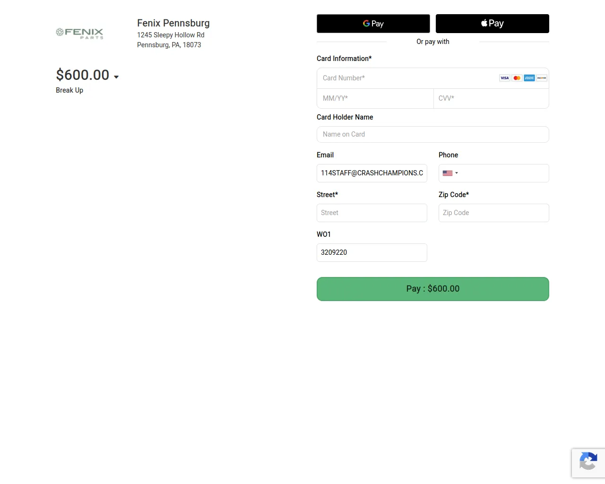
Task: Select Apple Pay payment option
Action: [492, 23]
